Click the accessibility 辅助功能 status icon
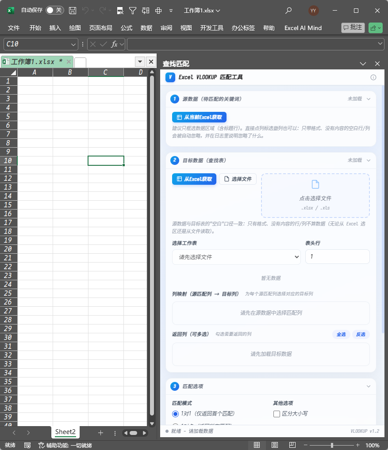The height and width of the screenshot is (450, 388). coord(41,445)
